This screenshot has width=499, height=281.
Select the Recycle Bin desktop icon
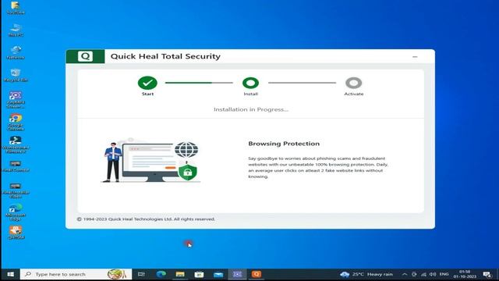point(16,76)
